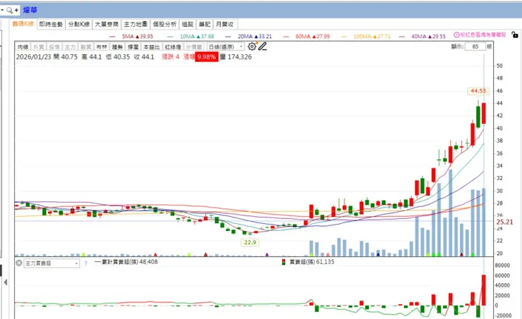Select the pencil drawing tool
The height and width of the screenshot is (319, 522).
click(x=262, y=46)
